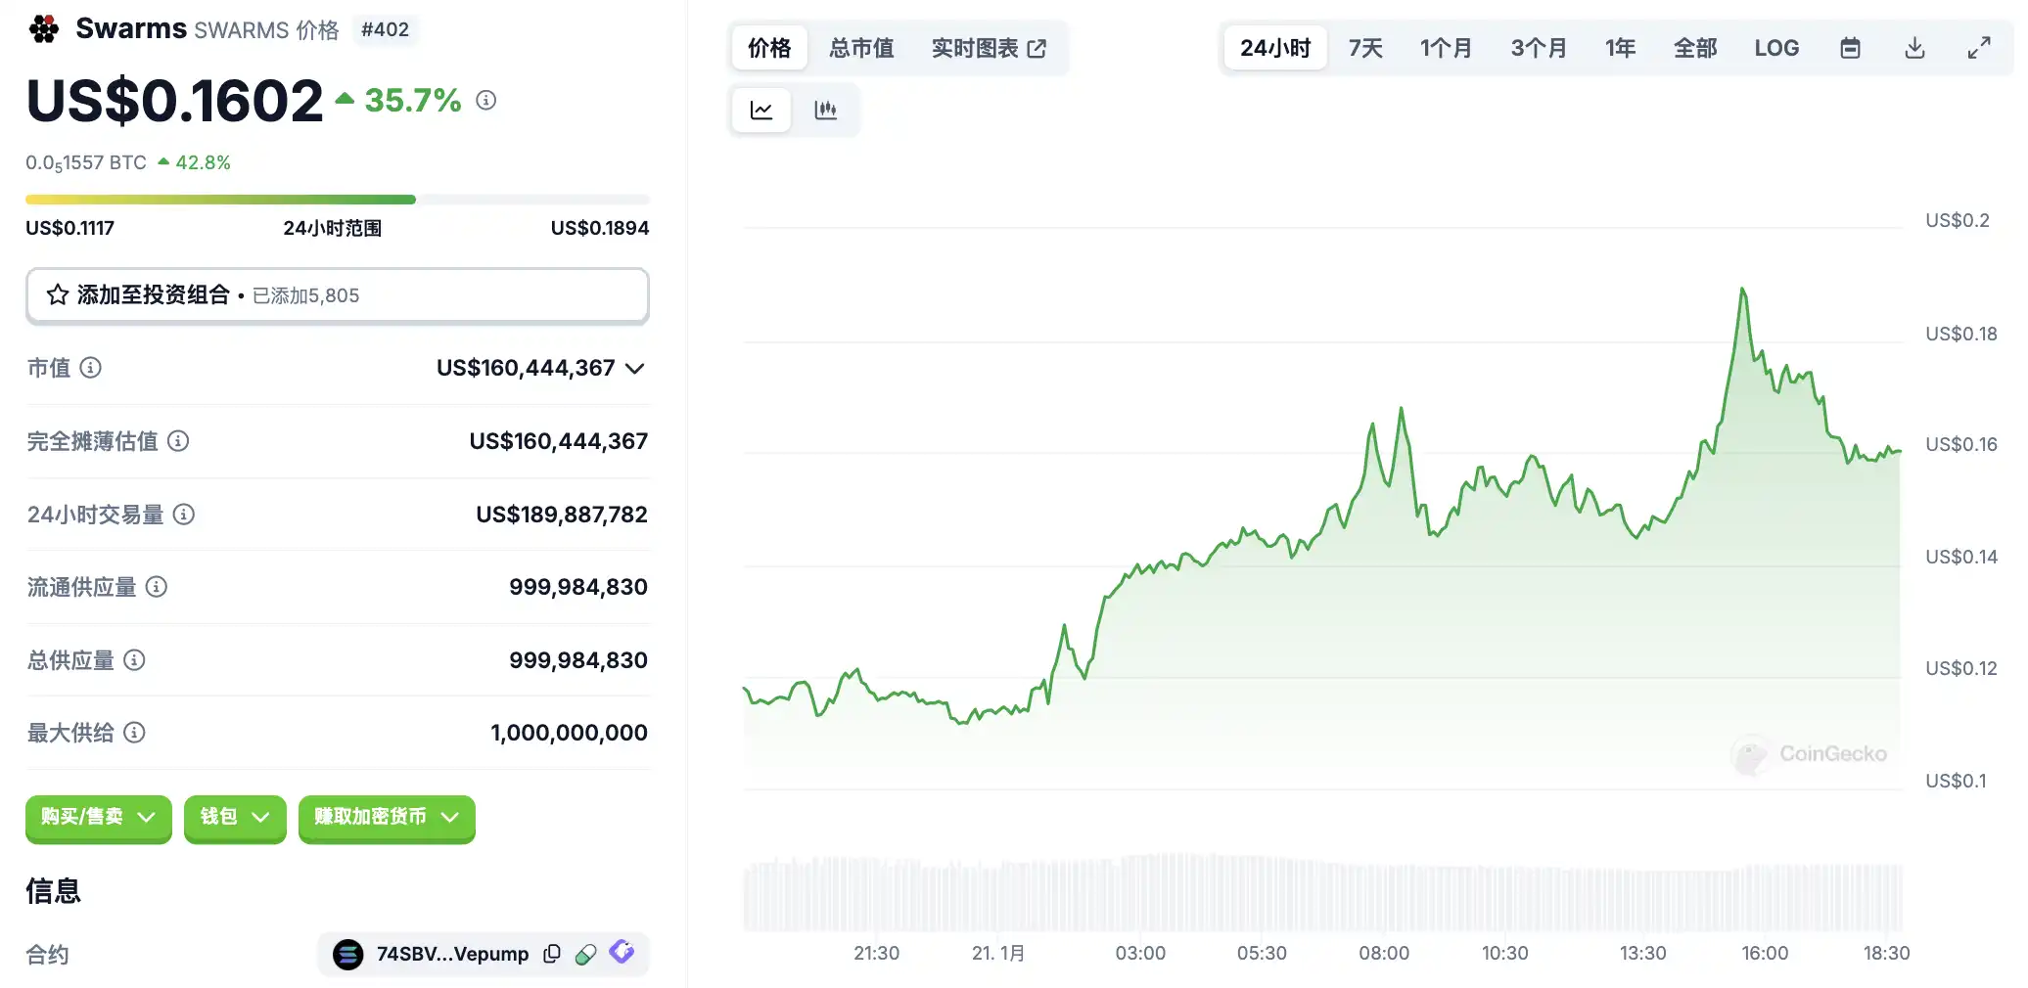
Task: Select the 1个月 time range
Action: point(1446,48)
